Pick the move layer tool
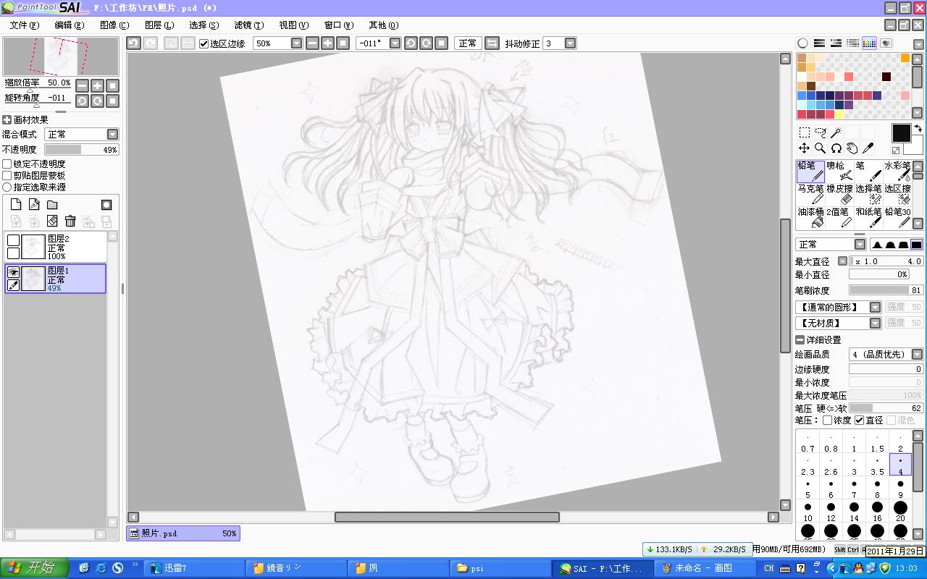 point(805,148)
